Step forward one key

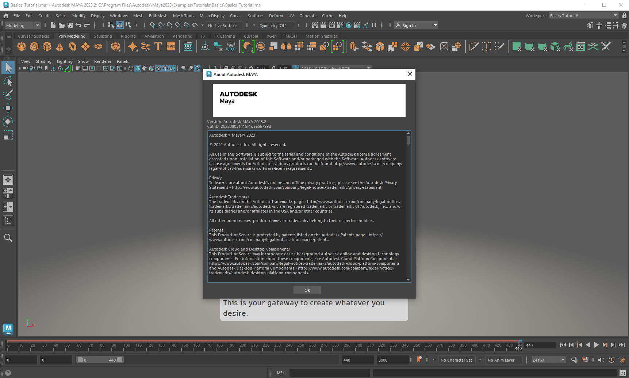(605, 345)
